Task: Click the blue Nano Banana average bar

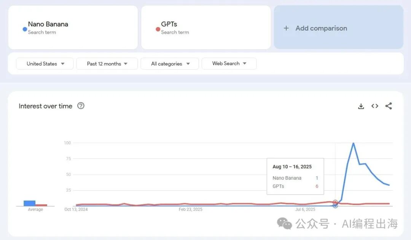Action: click(29, 203)
